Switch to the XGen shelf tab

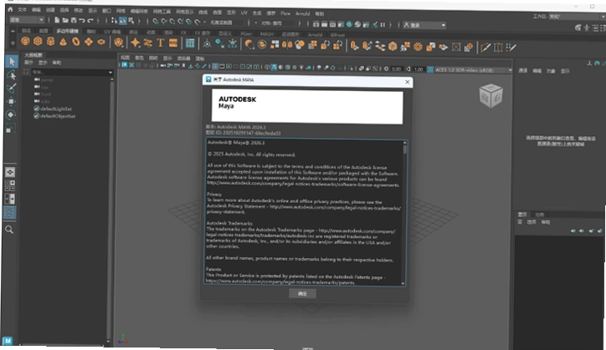(246, 34)
